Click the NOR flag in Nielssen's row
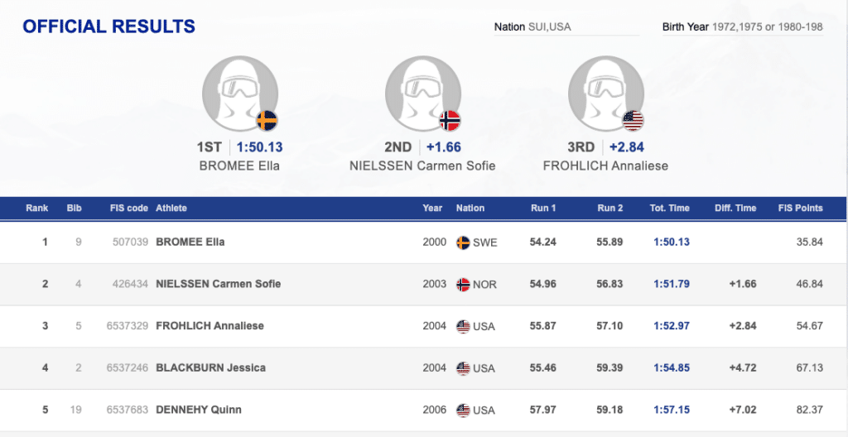 coord(463,284)
